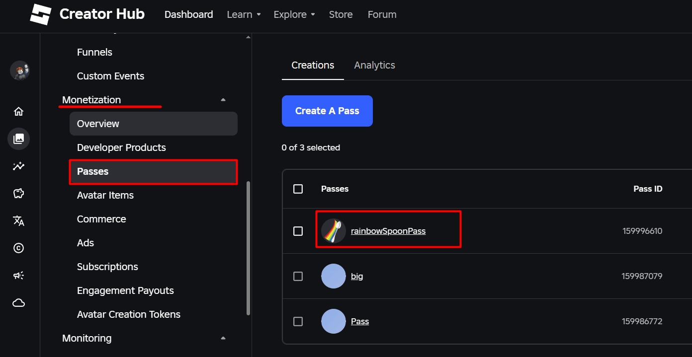This screenshot has height=357, width=692.
Task: Click the 0 of 3 selected text
Action: pos(311,147)
